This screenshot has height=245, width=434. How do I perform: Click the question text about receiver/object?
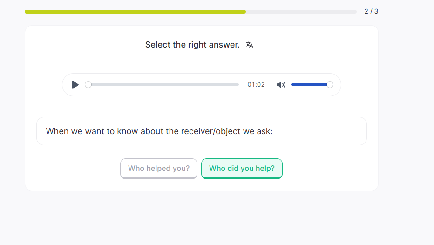pos(159,131)
